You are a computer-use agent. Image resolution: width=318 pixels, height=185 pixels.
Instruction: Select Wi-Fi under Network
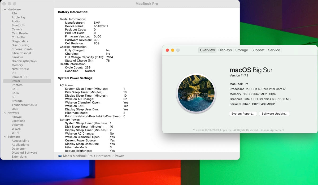[15, 133]
